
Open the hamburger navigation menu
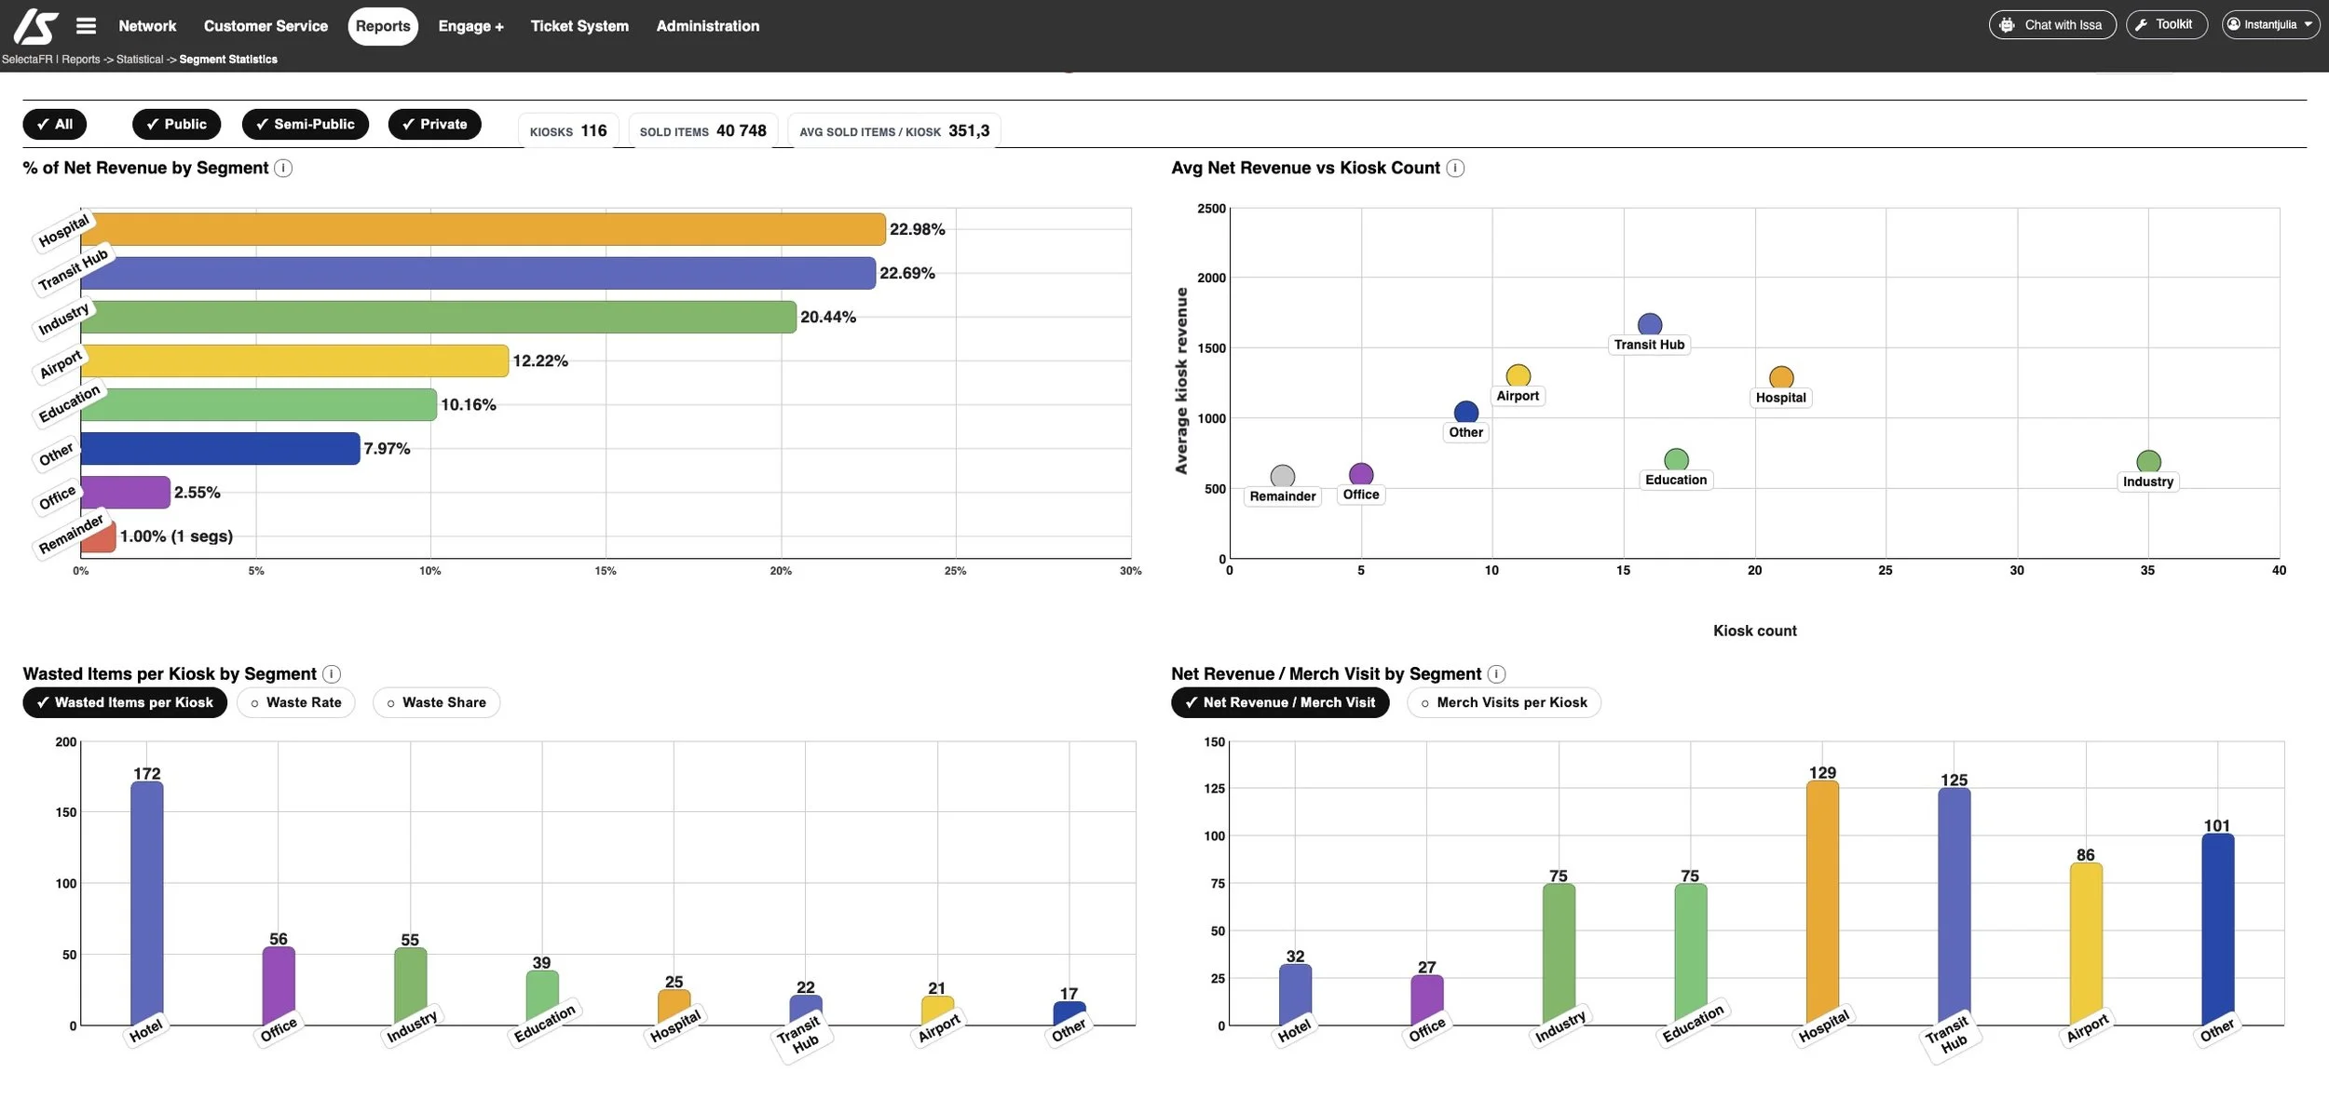click(86, 25)
